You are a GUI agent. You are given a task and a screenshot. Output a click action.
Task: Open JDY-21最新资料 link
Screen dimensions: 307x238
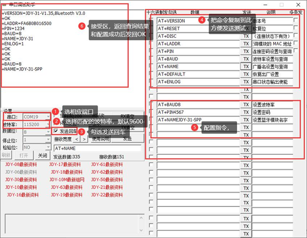[107, 188]
